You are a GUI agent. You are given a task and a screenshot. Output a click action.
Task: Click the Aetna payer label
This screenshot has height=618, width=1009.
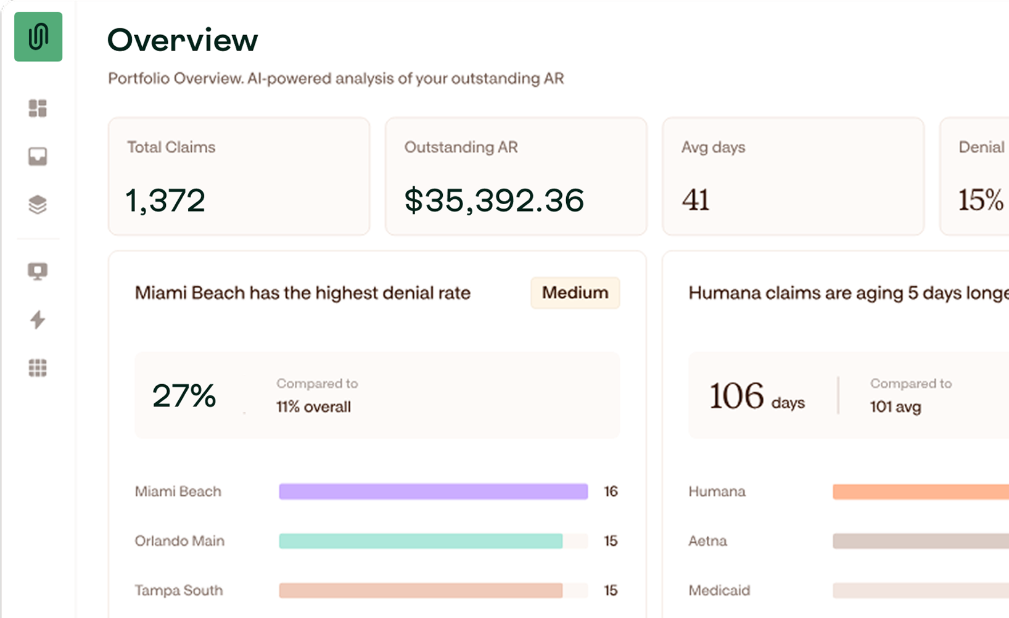(x=708, y=541)
